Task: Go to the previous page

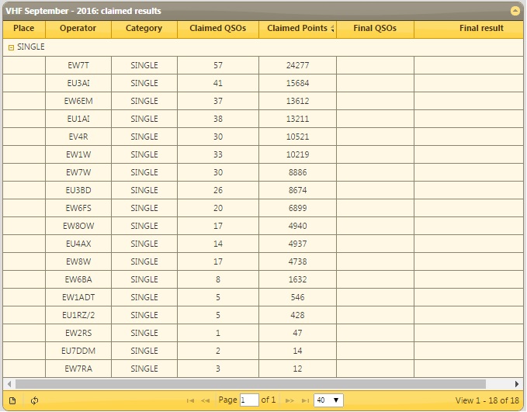Action: (x=206, y=400)
